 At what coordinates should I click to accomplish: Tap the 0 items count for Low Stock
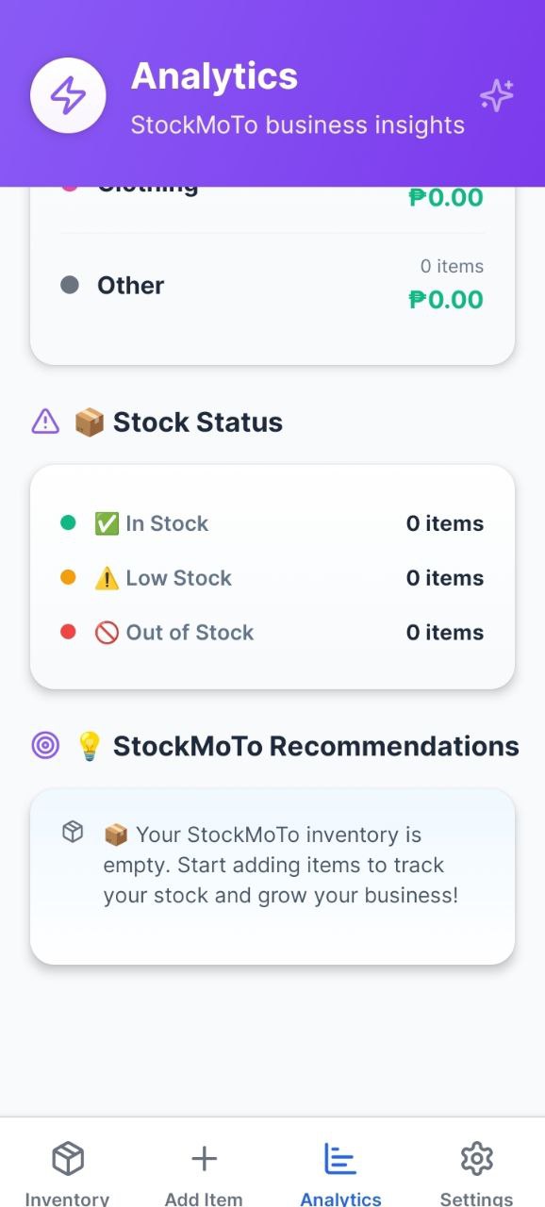click(444, 576)
